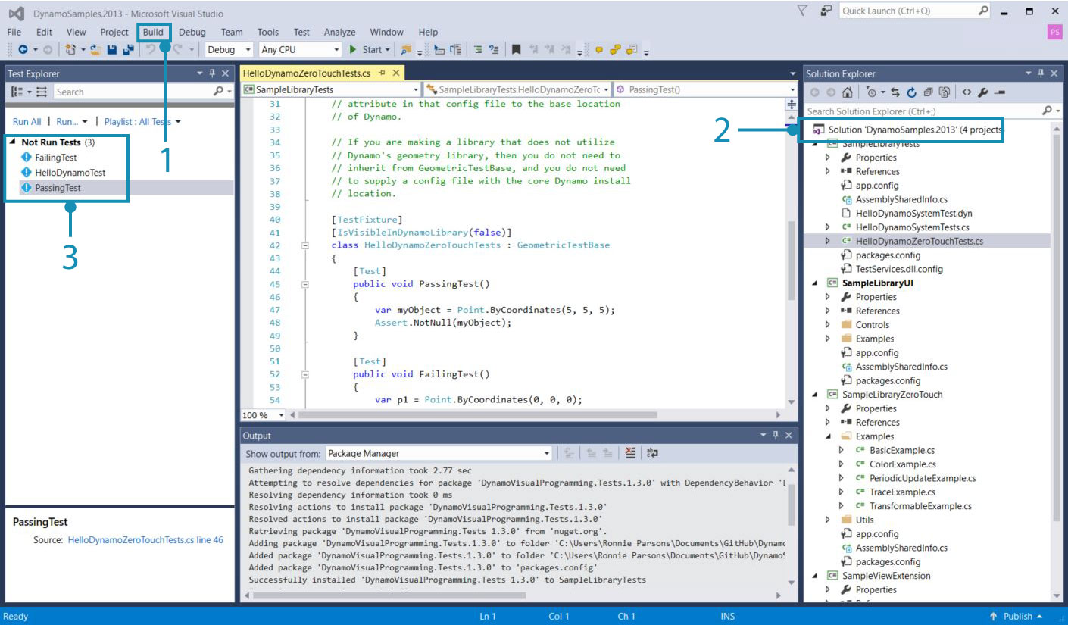Click the Quick Launch search icon
1068x625 pixels.
[983, 11]
